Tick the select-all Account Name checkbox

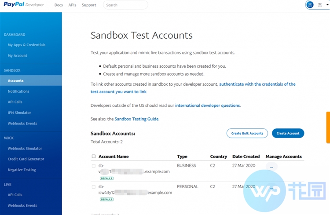click(x=94, y=157)
